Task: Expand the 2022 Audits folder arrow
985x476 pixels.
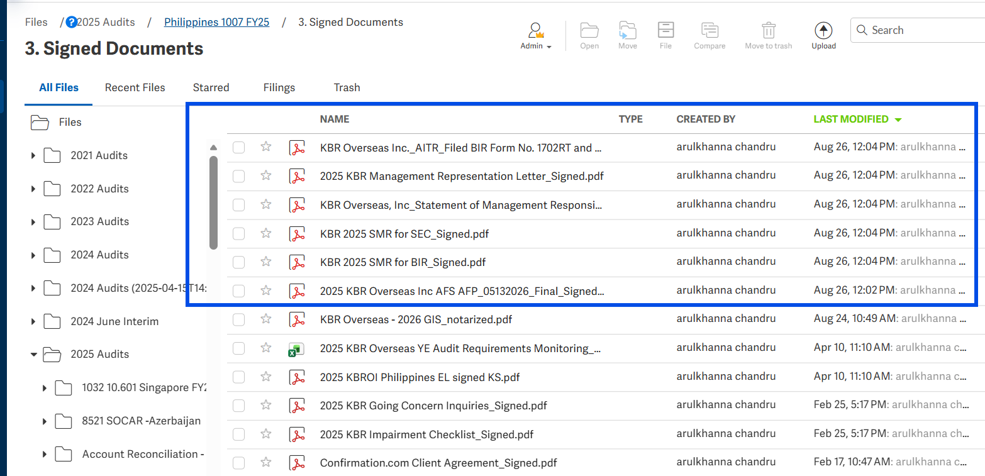Action: coord(33,189)
